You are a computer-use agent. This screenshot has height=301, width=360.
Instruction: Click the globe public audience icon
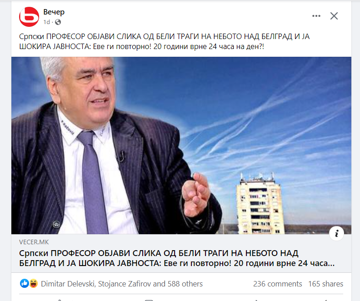[58, 22]
